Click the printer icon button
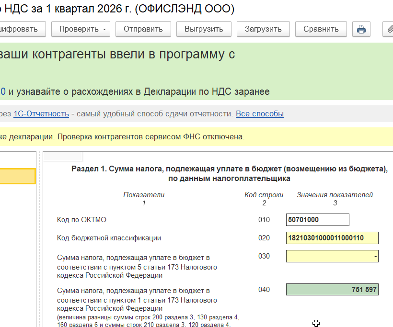Screen dimensions: 393x327 (x=361, y=29)
